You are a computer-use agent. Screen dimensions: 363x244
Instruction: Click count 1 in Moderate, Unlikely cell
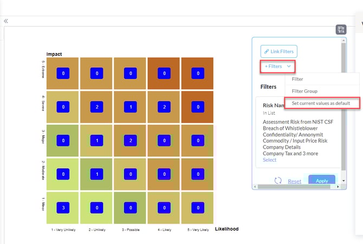point(96,174)
